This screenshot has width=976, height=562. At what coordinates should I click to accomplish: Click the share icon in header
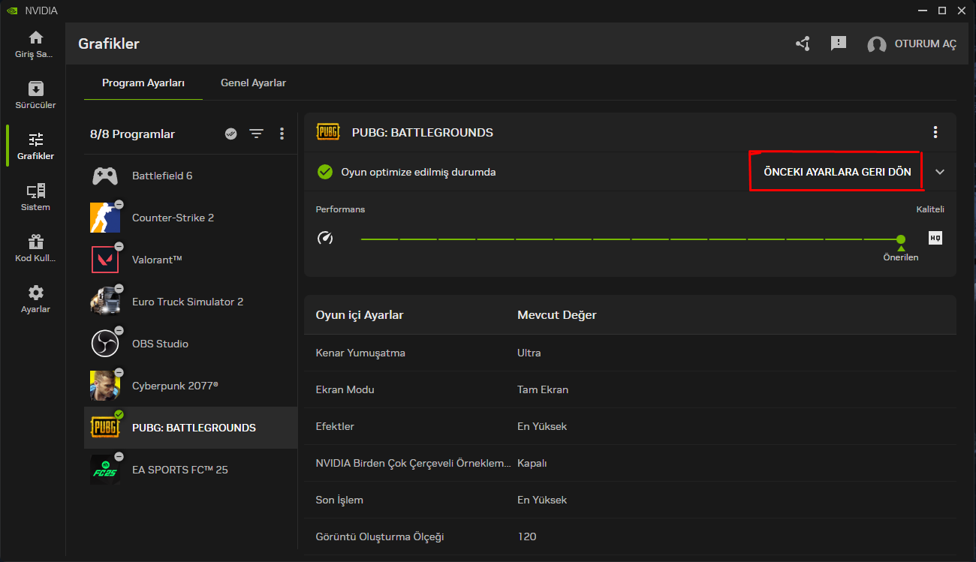[x=803, y=44]
